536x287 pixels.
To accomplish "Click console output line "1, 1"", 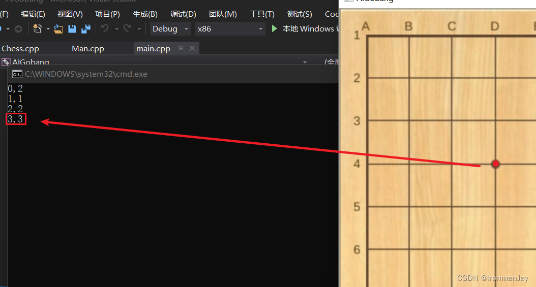I will tap(15, 99).
